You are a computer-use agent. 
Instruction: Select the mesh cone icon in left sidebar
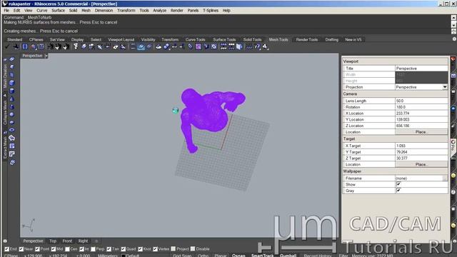(11, 99)
